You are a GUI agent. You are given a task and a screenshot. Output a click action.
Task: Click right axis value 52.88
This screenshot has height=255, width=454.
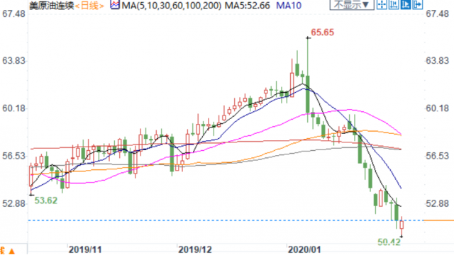pyautogui.click(x=437, y=203)
